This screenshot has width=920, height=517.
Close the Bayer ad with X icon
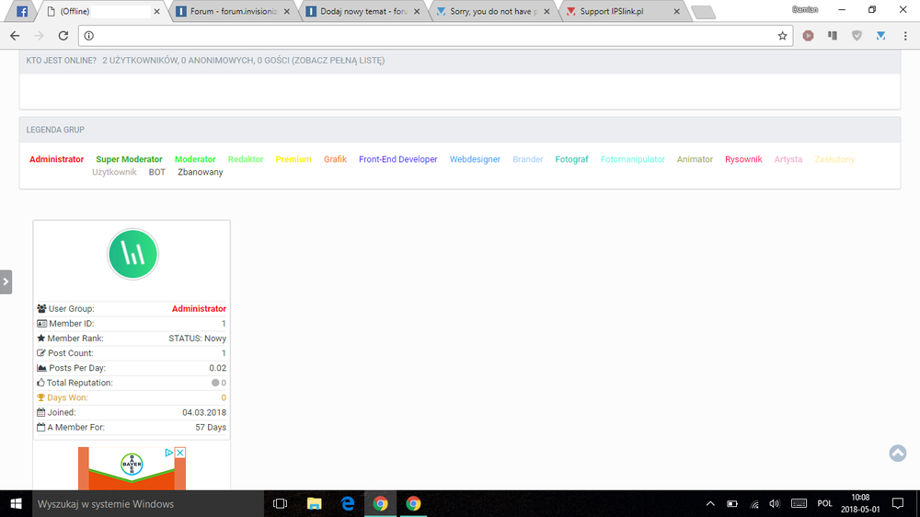(180, 453)
